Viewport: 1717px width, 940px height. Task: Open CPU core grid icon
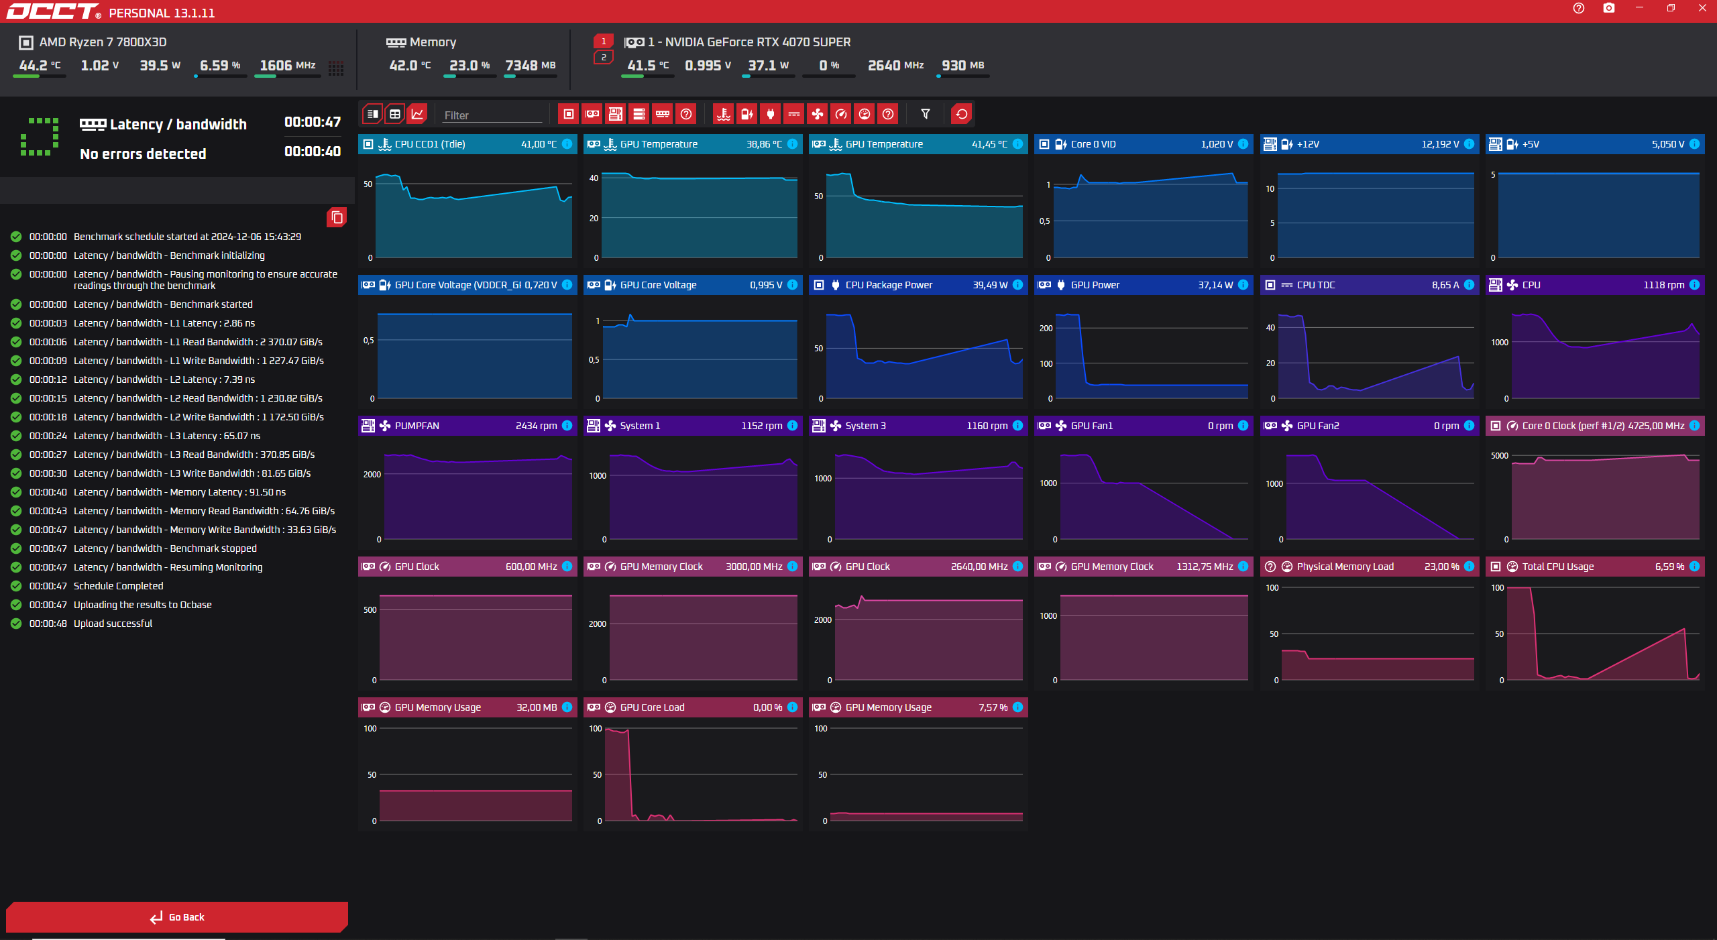tap(336, 68)
